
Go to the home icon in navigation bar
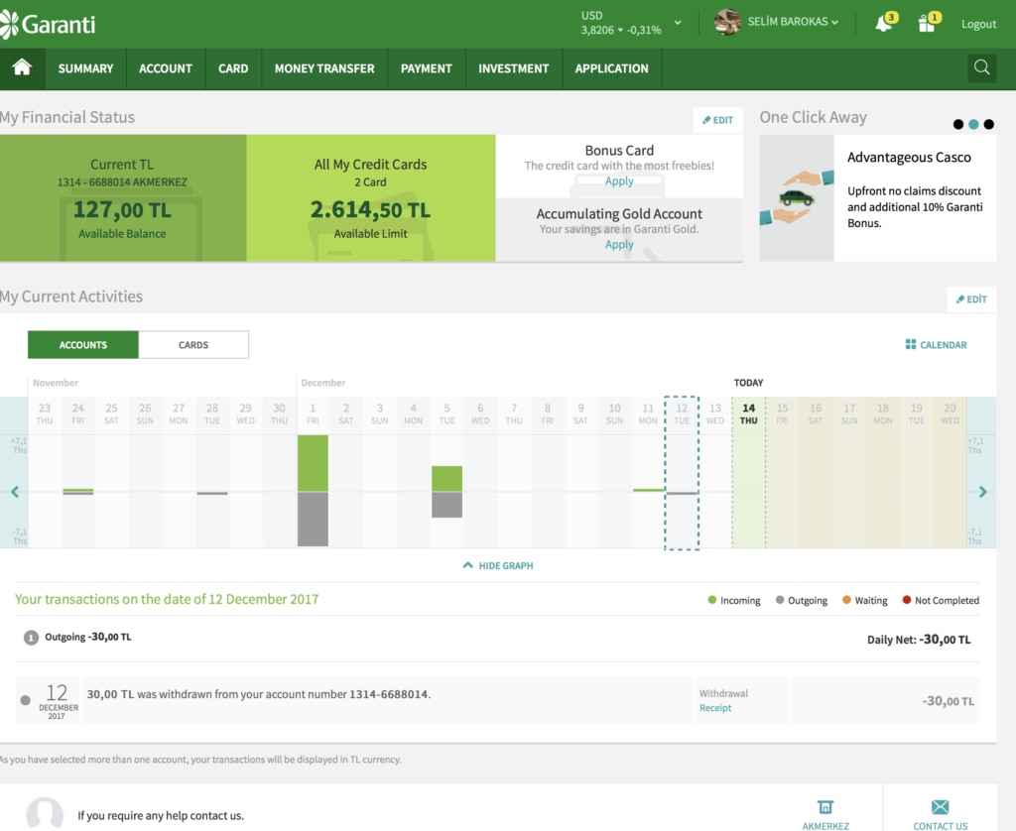pos(22,68)
